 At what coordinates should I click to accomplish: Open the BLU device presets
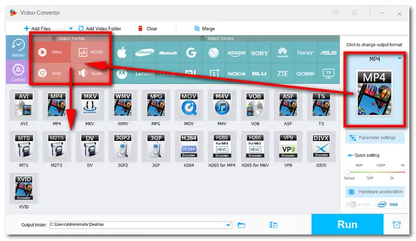(x=259, y=73)
